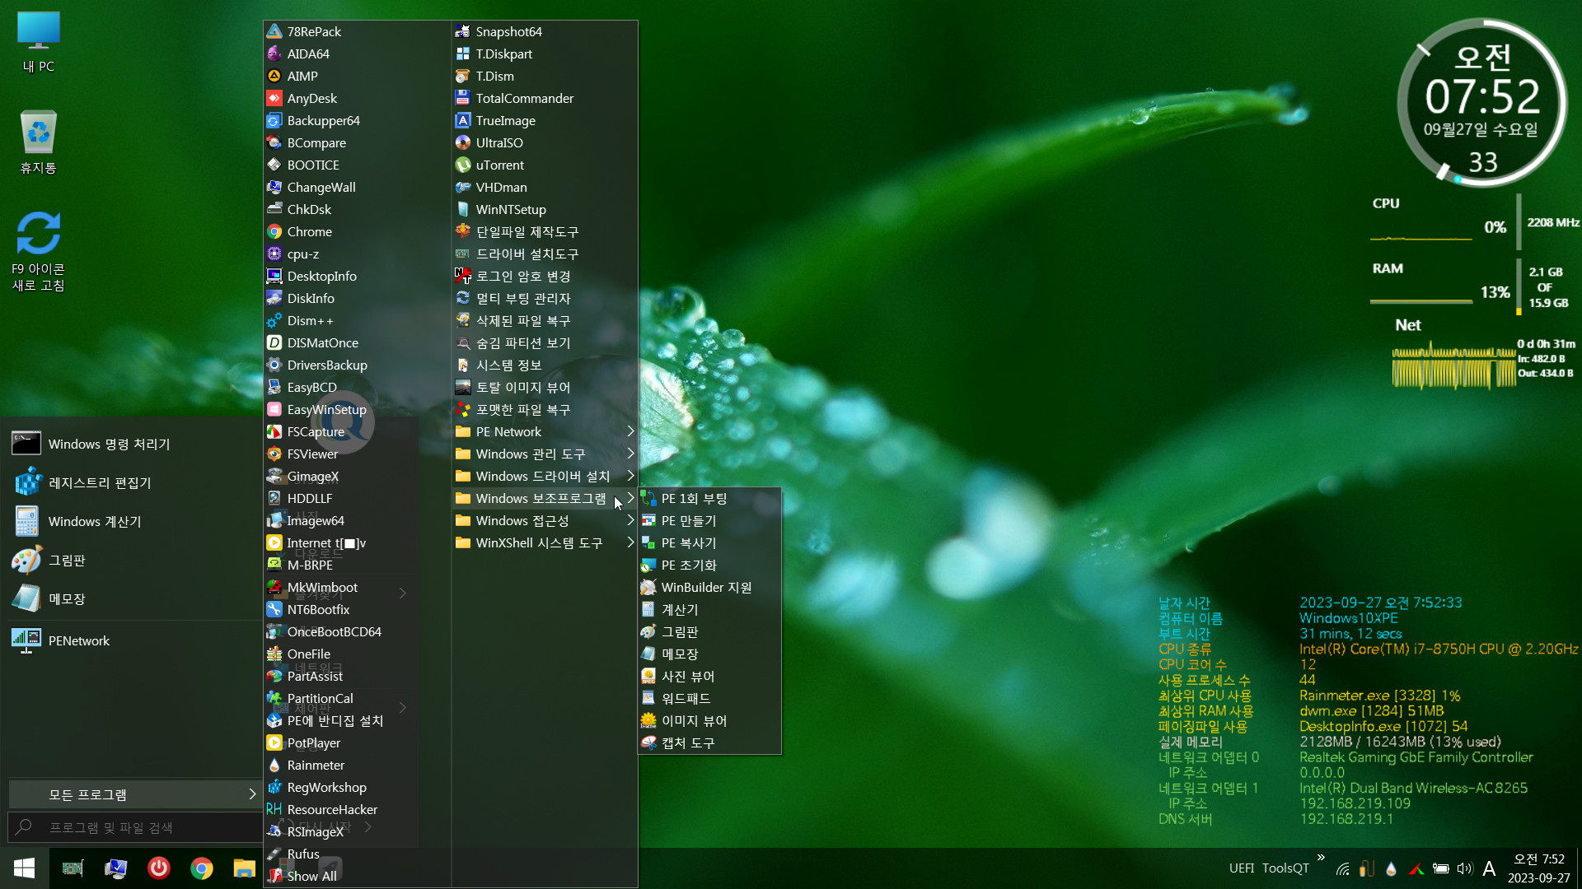Choose WinBuilder 지원 from the submenu
Viewport: 1582px width, 889px height.
(x=709, y=587)
